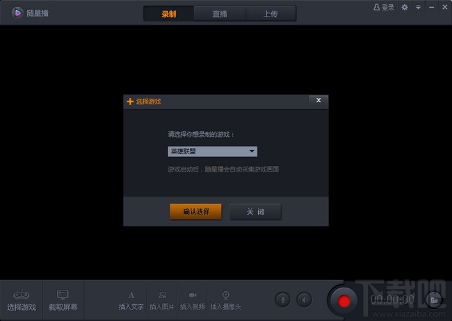This screenshot has height=321, width=452.
Task: Open the title bar dropdown menu arrow
Action: click(x=418, y=7)
